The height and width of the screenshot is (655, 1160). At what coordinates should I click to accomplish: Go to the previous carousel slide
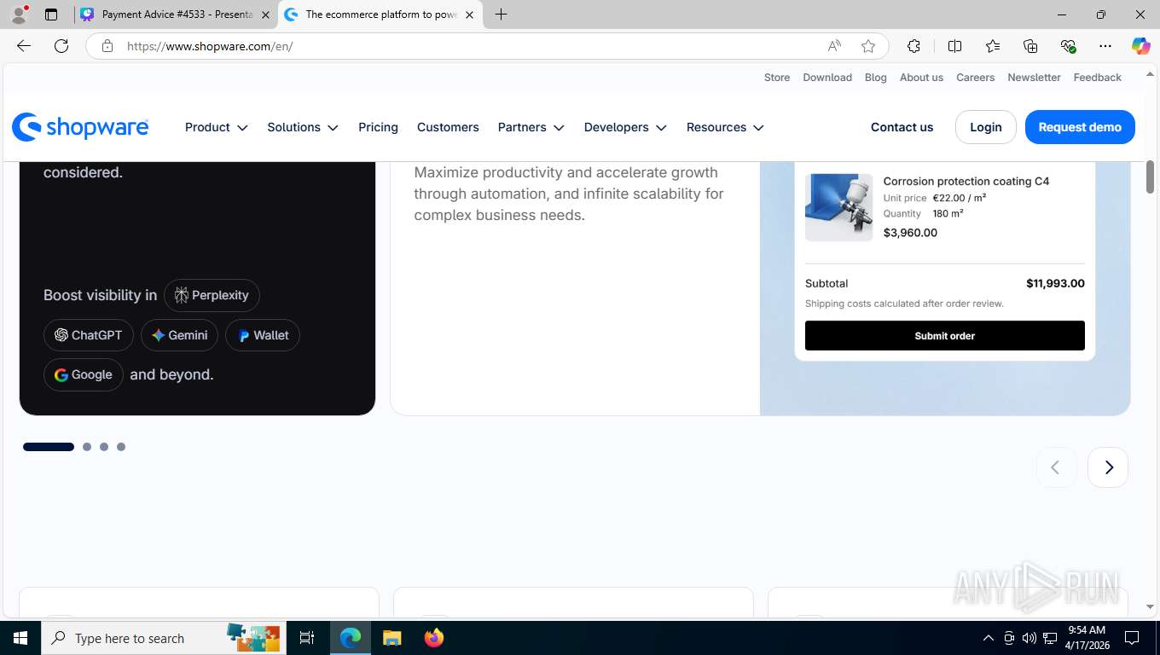(x=1056, y=467)
